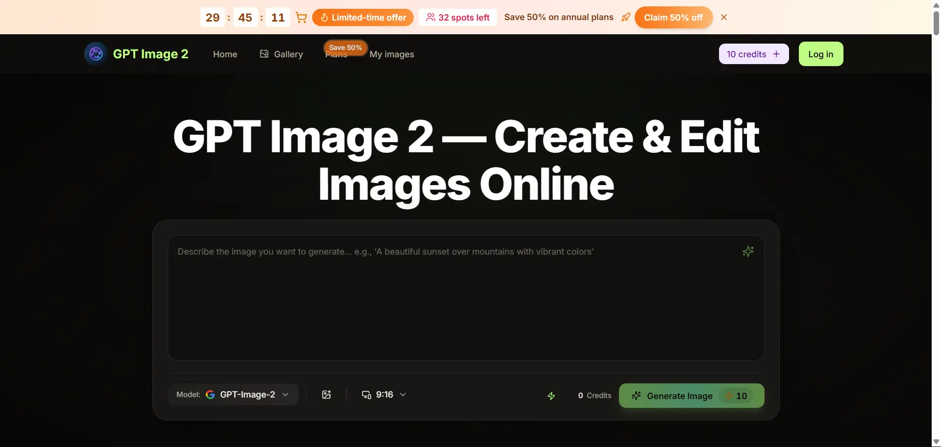Viewport: 941px width, 447px height.
Task: Click the 10 credits button
Action: 754,54
